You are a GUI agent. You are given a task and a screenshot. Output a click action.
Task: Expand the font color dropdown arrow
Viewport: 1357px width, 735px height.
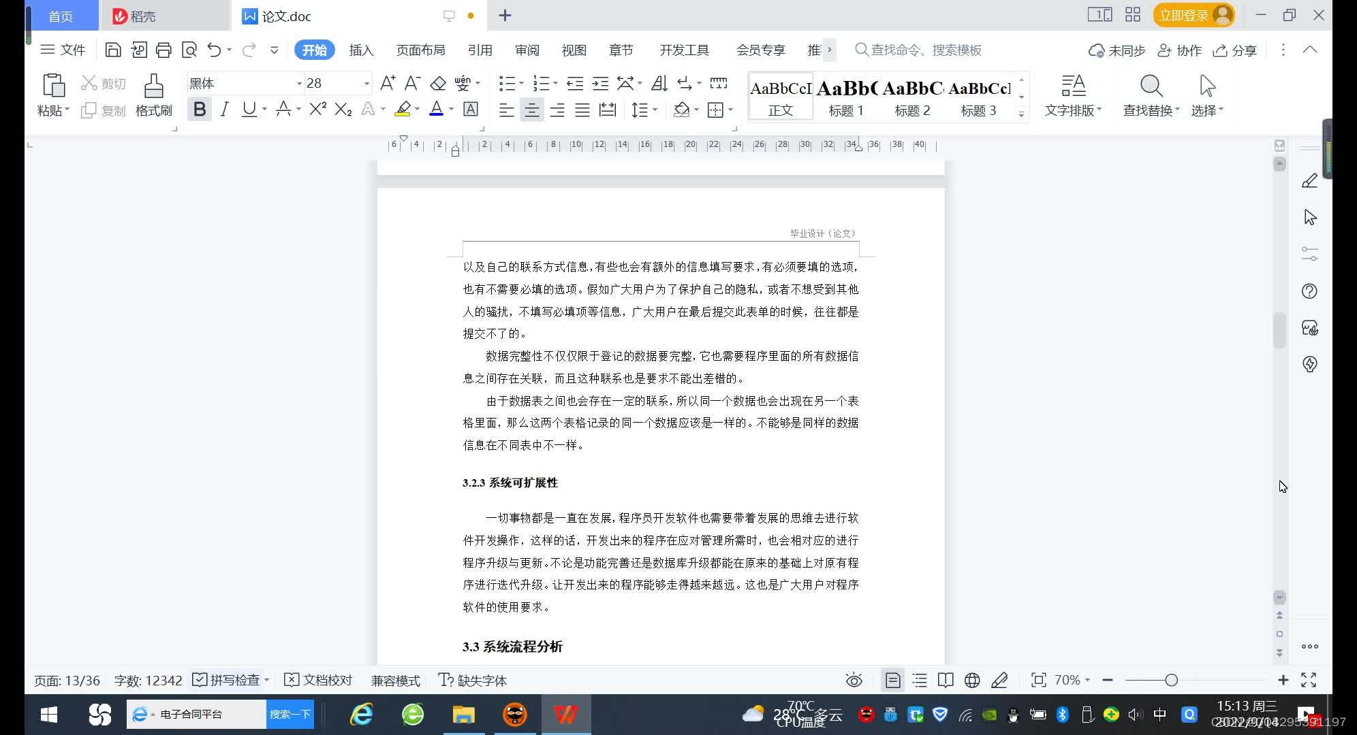tap(451, 110)
